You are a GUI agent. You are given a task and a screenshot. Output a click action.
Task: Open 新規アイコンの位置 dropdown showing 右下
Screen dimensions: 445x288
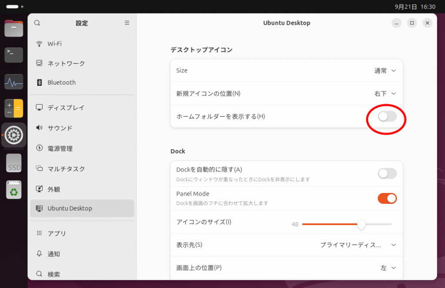(385, 93)
